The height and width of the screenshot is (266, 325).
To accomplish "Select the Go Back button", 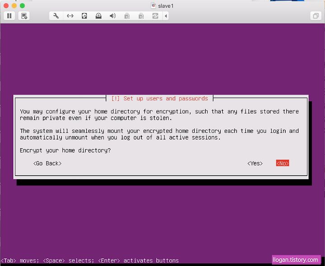I will pos(47,163).
